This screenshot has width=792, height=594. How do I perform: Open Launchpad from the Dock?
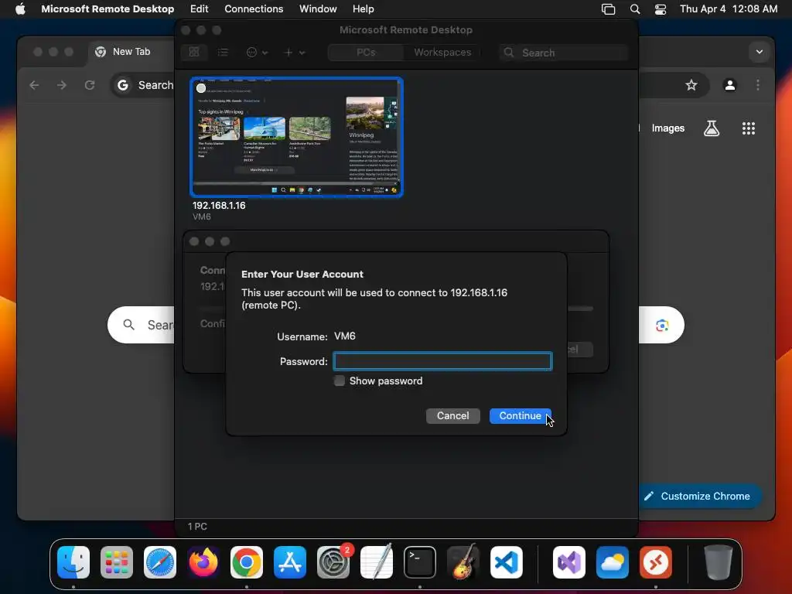[117, 562]
